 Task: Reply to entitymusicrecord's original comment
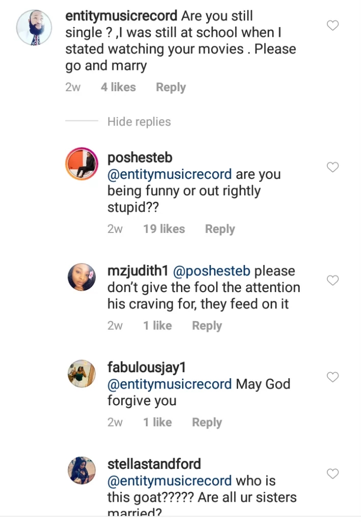coord(170,87)
